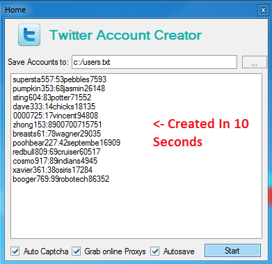
Task: Toggle the Auto Captcha checkbox
Action: pyautogui.click(x=15, y=251)
